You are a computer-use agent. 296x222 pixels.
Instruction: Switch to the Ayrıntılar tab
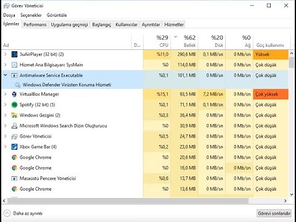pyautogui.click(x=151, y=25)
